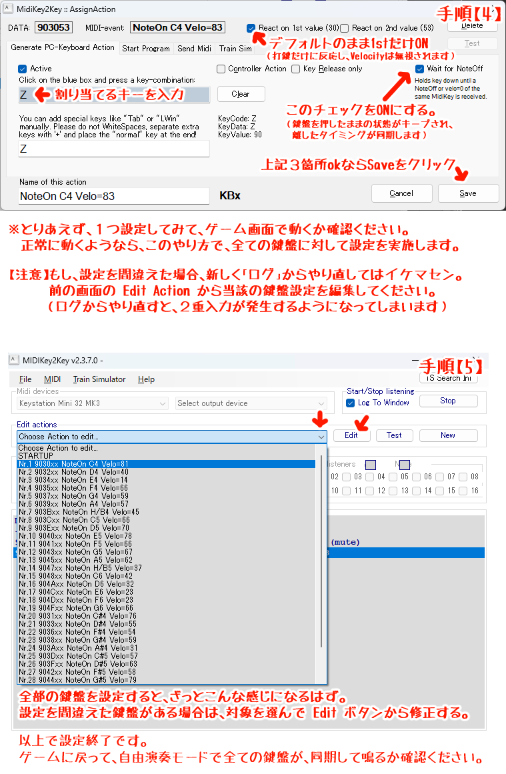506x774 pixels.
Task: Enable Key Release only option
Action: click(x=296, y=69)
